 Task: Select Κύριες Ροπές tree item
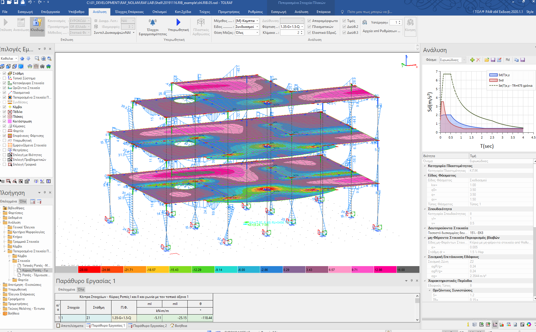(35, 270)
